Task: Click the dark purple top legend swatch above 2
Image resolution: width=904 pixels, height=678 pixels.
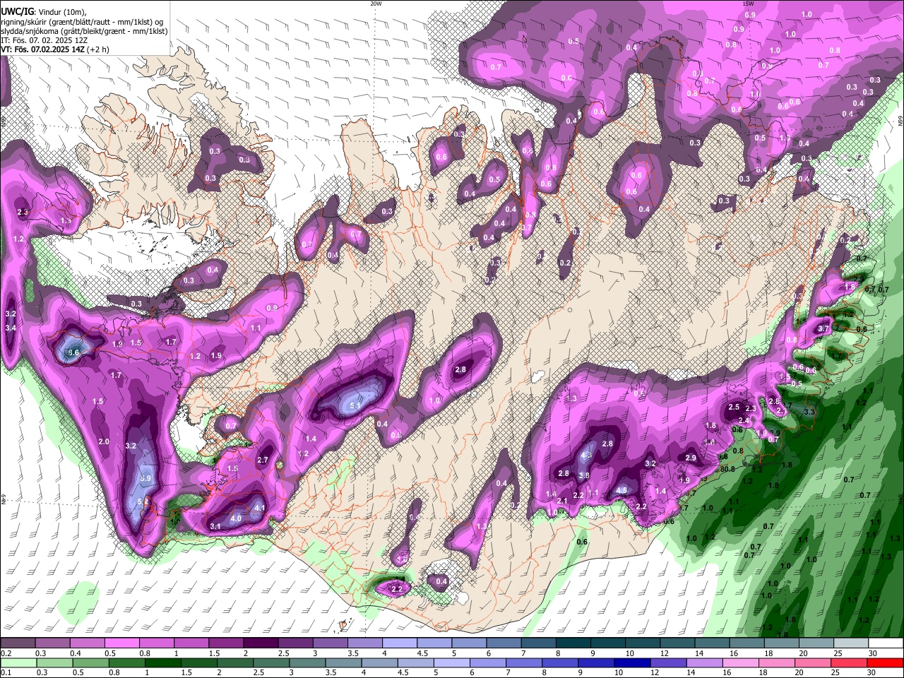Action: coord(260,643)
